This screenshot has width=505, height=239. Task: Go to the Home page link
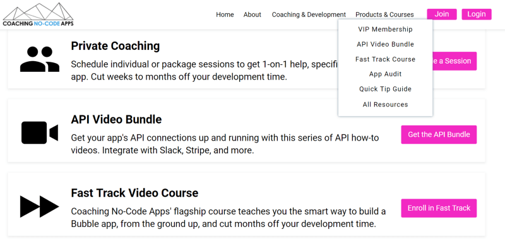coord(225,15)
